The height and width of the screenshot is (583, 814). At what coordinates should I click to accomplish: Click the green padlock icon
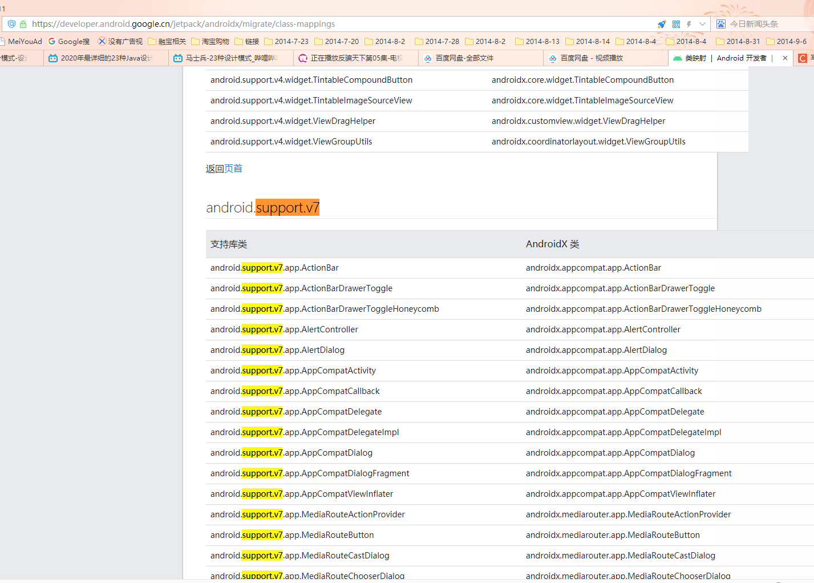23,24
